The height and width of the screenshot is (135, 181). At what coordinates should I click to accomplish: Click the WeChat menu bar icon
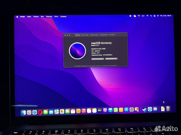point(135,16)
